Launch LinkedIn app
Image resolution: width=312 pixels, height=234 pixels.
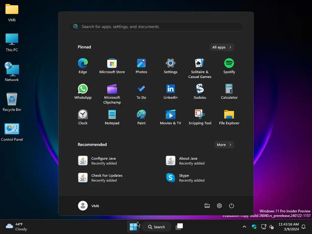(x=171, y=92)
